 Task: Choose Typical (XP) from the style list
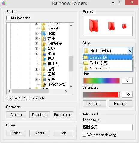(107, 63)
